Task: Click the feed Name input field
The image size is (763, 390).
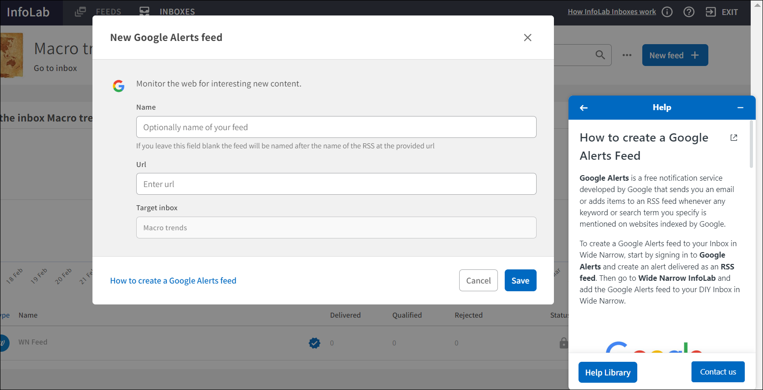Action: click(336, 127)
